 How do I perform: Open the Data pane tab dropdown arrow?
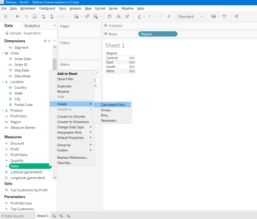tap(54, 25)
